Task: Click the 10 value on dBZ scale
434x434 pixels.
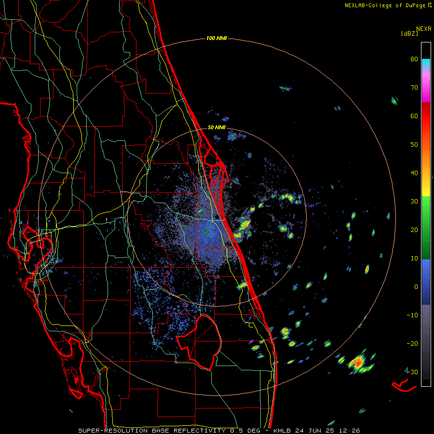Action: point(414,258)
